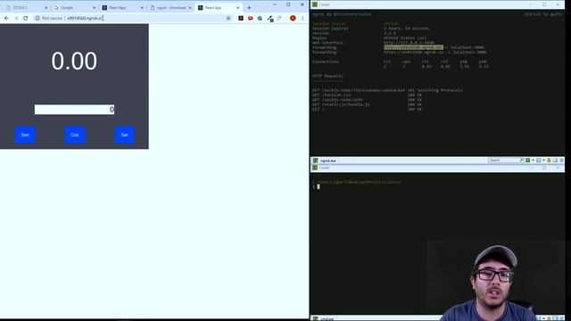Maximize the Chrome browser window
571x321 pixels.
click(288, 4)
